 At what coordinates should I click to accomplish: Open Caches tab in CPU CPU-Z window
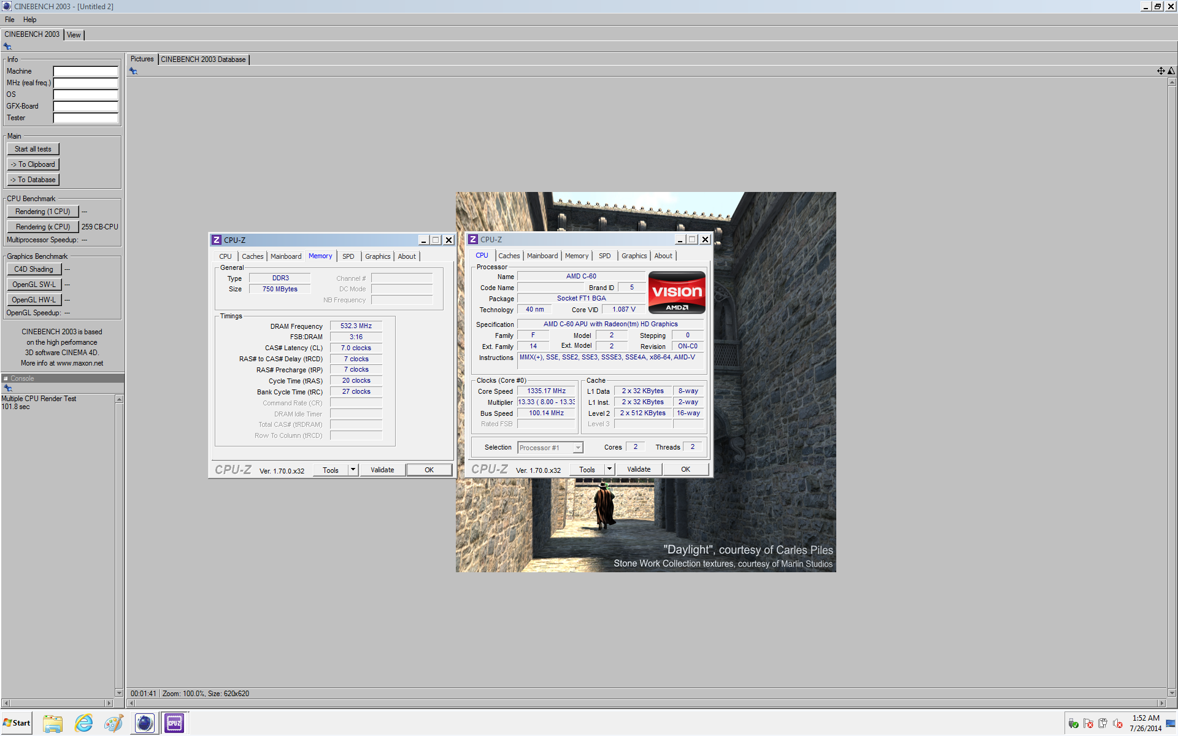coord(509,256)
